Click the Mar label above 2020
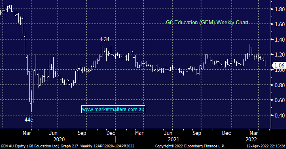Screen dimensions: 286x149 tap(27, 133)
